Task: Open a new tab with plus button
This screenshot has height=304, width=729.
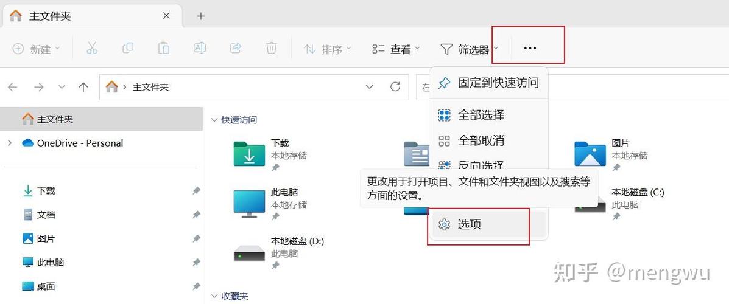Action: click(201, 16)
